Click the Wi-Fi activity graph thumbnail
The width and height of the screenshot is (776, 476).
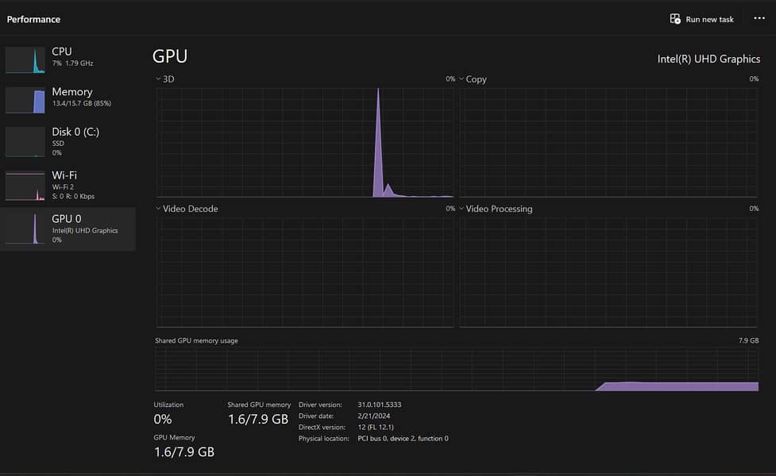tap(25, 185)
